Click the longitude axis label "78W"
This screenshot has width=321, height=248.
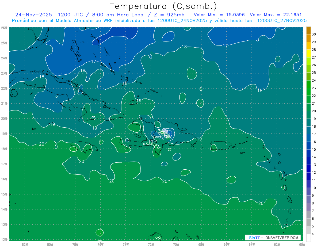coord(75,244)
